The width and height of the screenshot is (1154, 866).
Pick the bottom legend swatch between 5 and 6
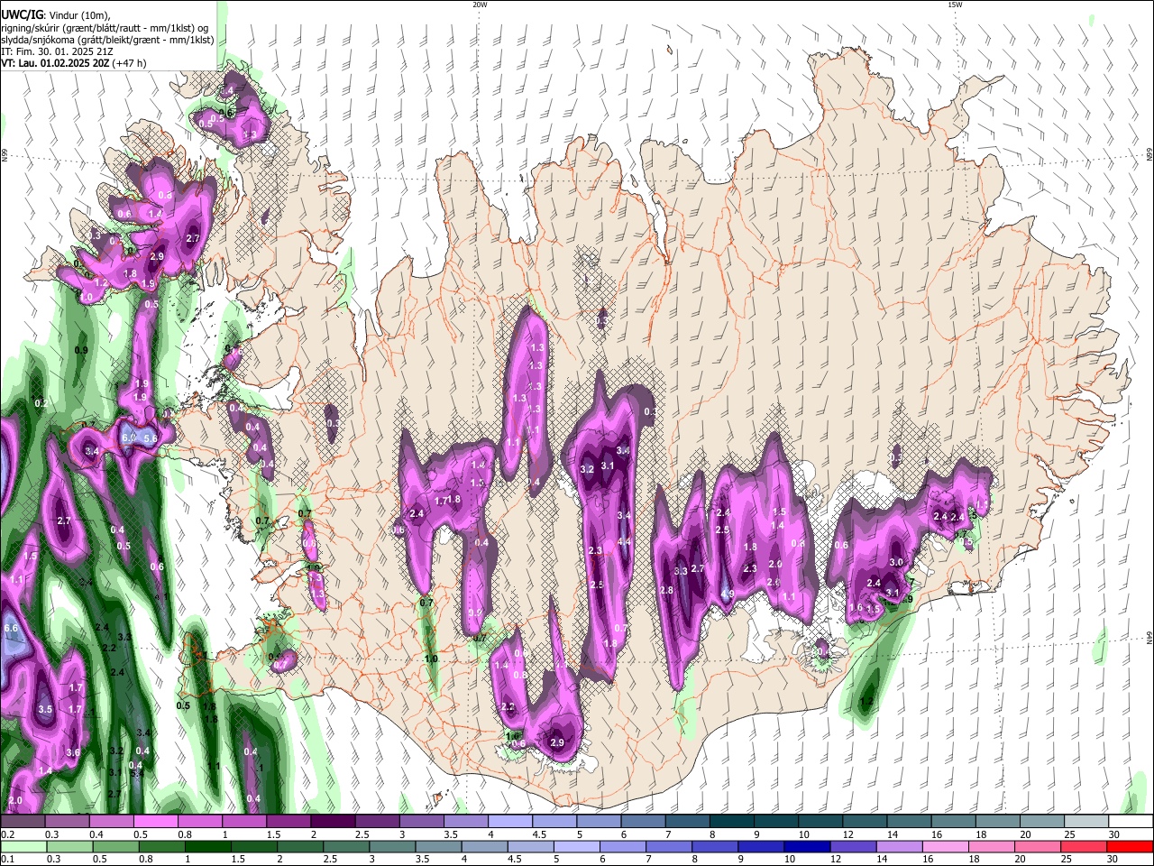point(579,846)
